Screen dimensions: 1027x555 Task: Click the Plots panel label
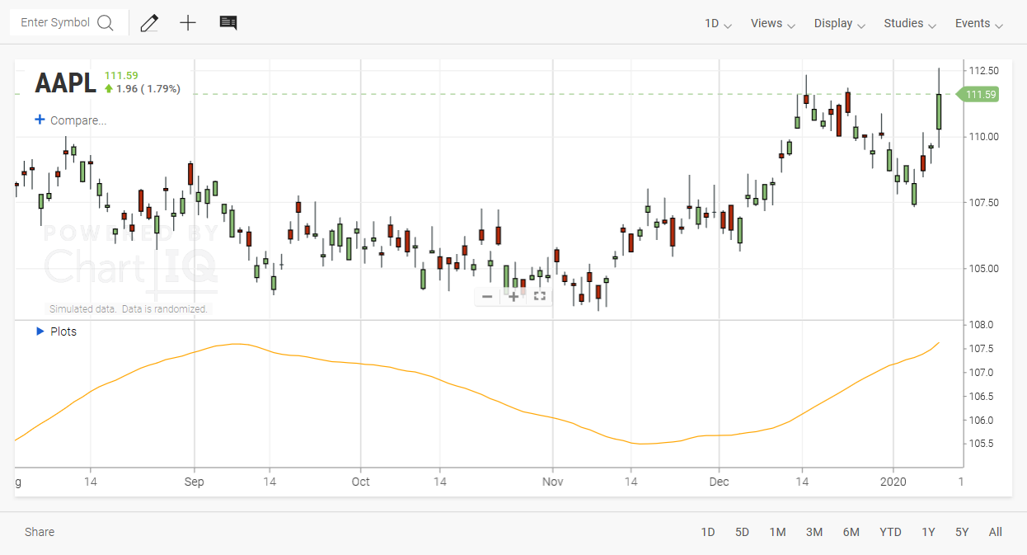[x=63, y=332]
